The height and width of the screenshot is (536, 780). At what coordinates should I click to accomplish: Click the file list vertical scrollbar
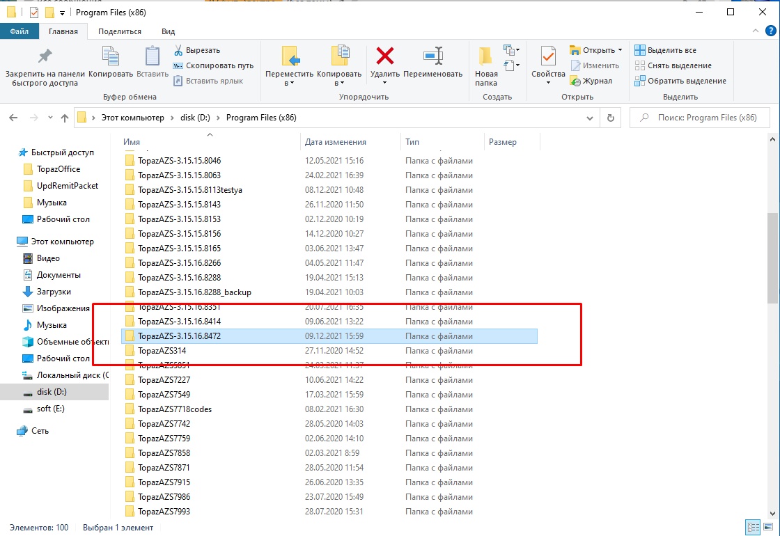[772, 258]
